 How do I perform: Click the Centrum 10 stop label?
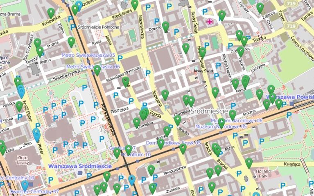(x=137, y=155)
